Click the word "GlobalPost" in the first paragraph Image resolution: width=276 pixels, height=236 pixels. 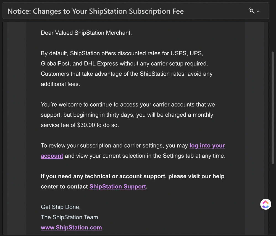pyautogui.click(x=56, y=63)
